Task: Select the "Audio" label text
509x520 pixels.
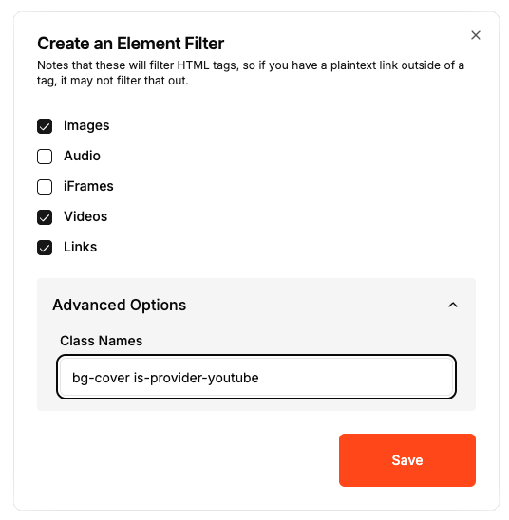Action: click(82, 156)
